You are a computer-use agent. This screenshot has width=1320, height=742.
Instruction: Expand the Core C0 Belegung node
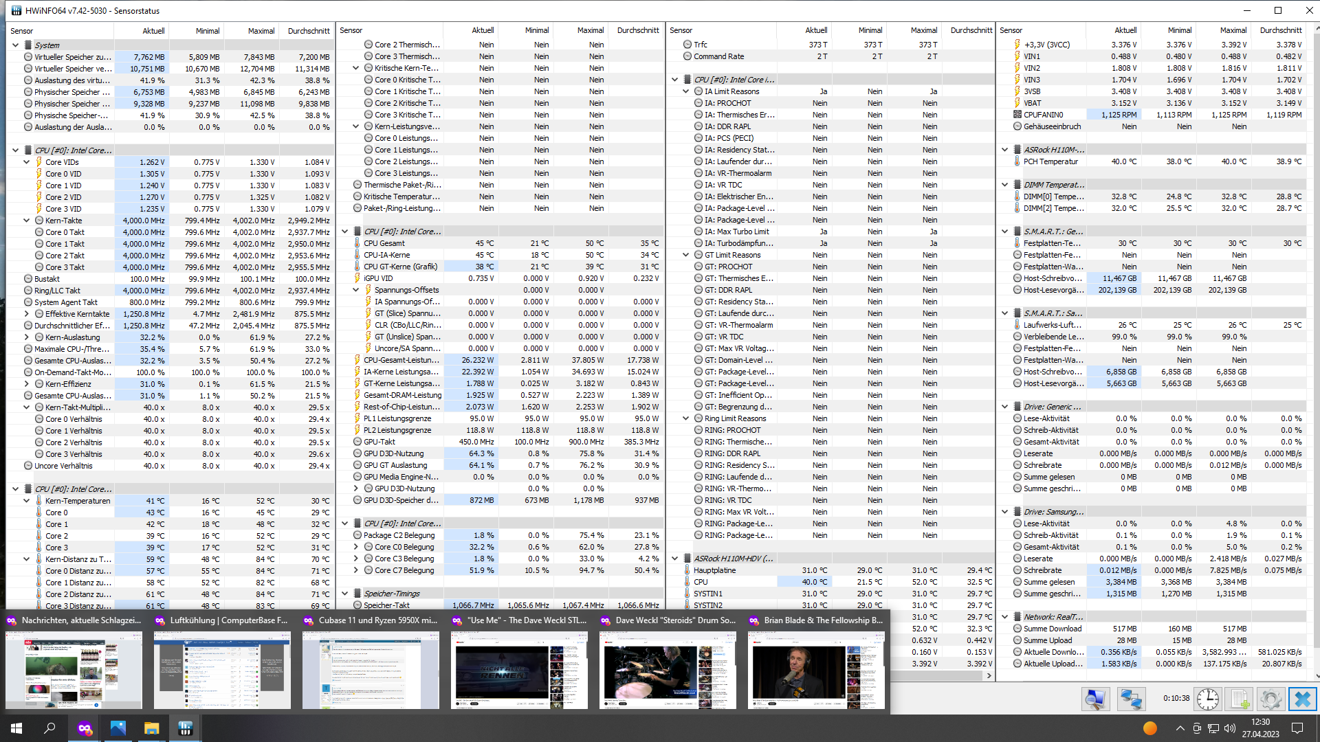(356, 548)
